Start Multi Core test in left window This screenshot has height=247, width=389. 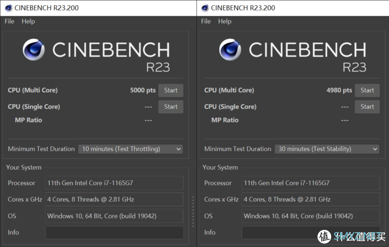tap(170, 90)
